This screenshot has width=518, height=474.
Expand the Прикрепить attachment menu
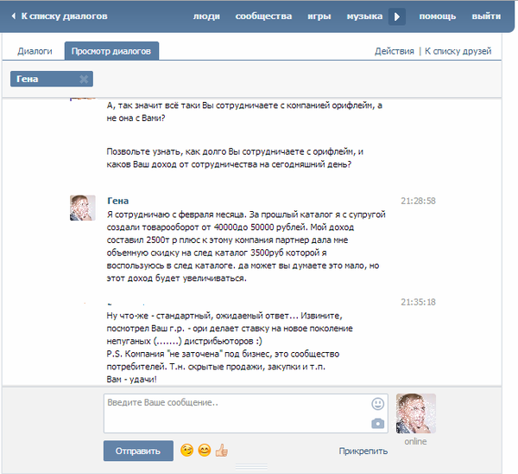(x=363, y=451)
